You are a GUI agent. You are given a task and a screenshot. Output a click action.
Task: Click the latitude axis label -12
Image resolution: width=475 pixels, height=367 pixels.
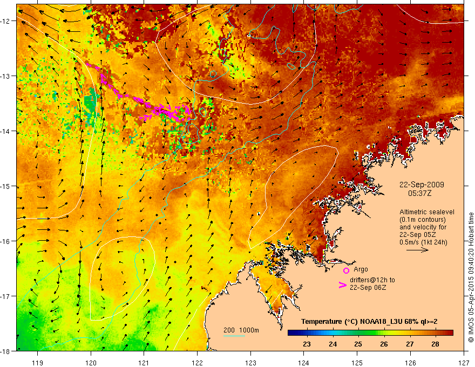tap(6, 21)
